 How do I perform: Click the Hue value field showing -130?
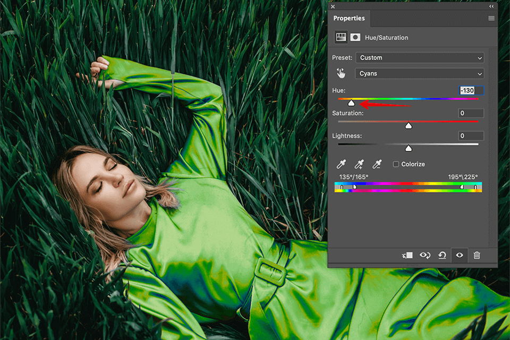[471, 90]
